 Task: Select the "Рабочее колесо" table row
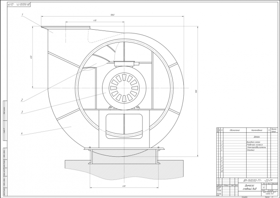tap(247, 145)
